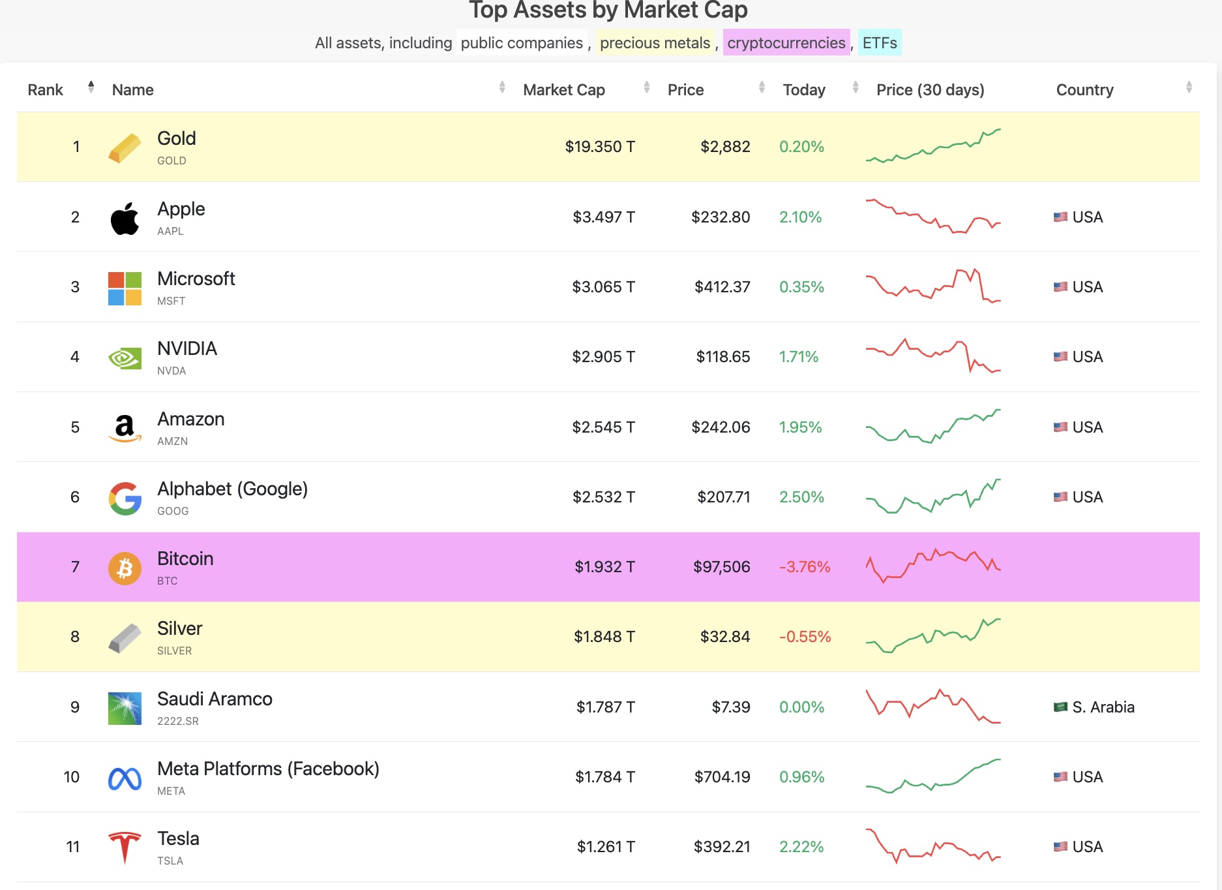Image resolution: width=1222 pixels, height=890 pixels.
Task: Open the Gold asset page
Action: pos(177,138)
